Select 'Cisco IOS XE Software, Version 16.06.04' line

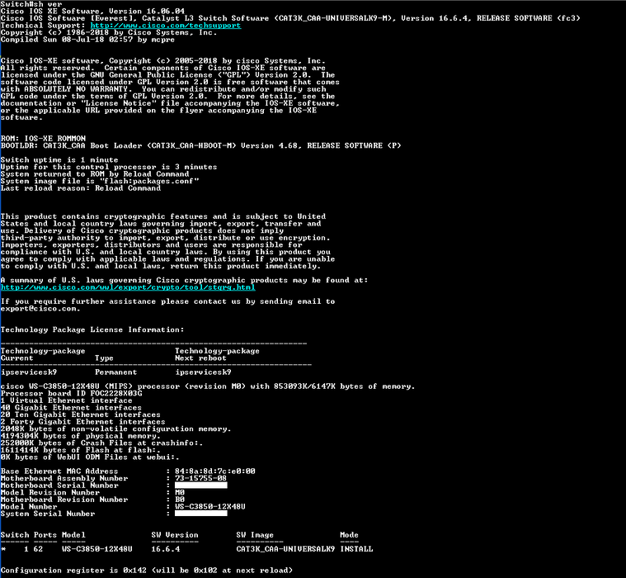tap(92, 11)
